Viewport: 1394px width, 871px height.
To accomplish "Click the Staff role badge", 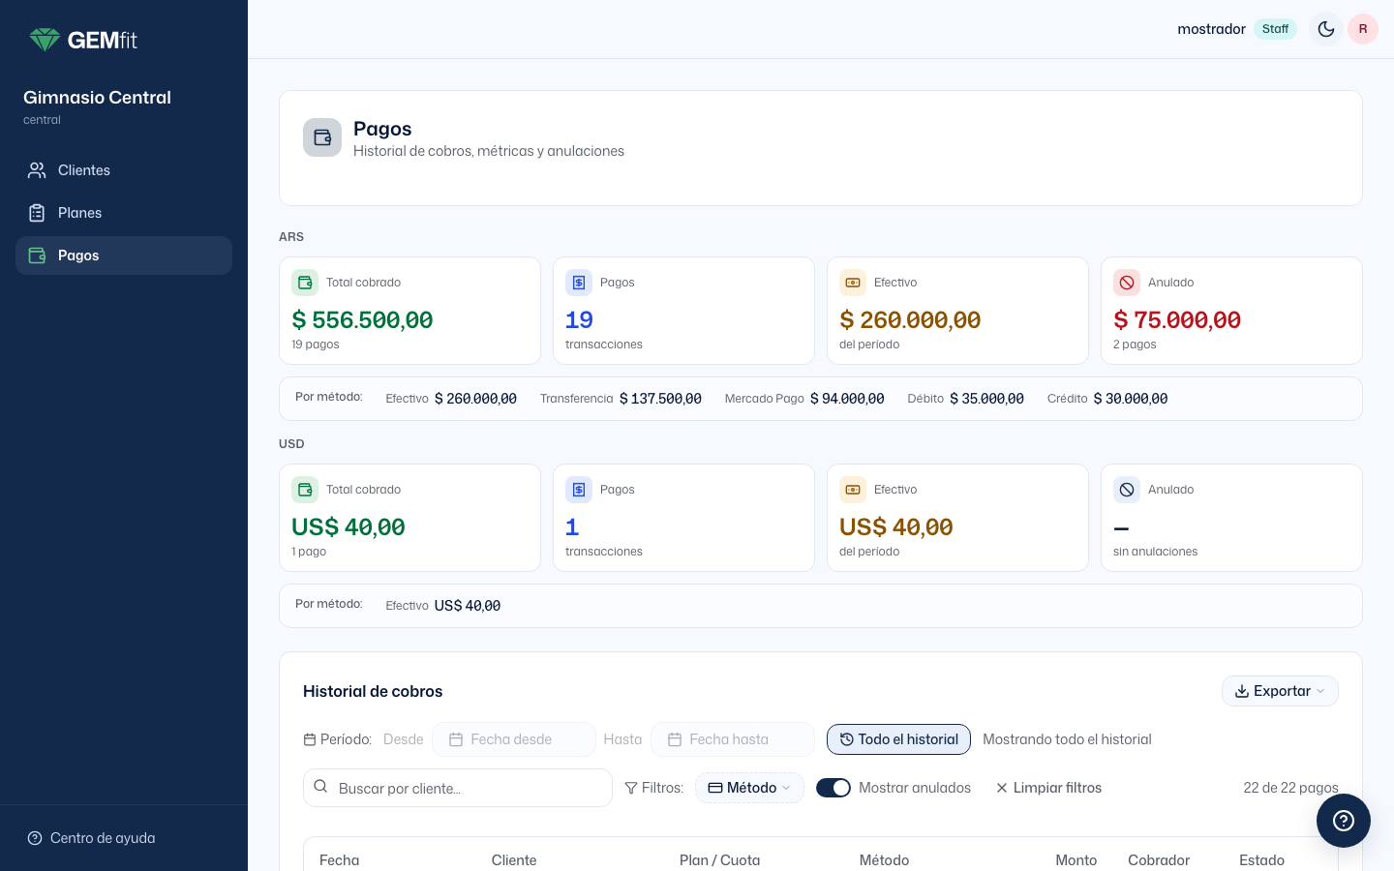I will tap(1275, 29).
